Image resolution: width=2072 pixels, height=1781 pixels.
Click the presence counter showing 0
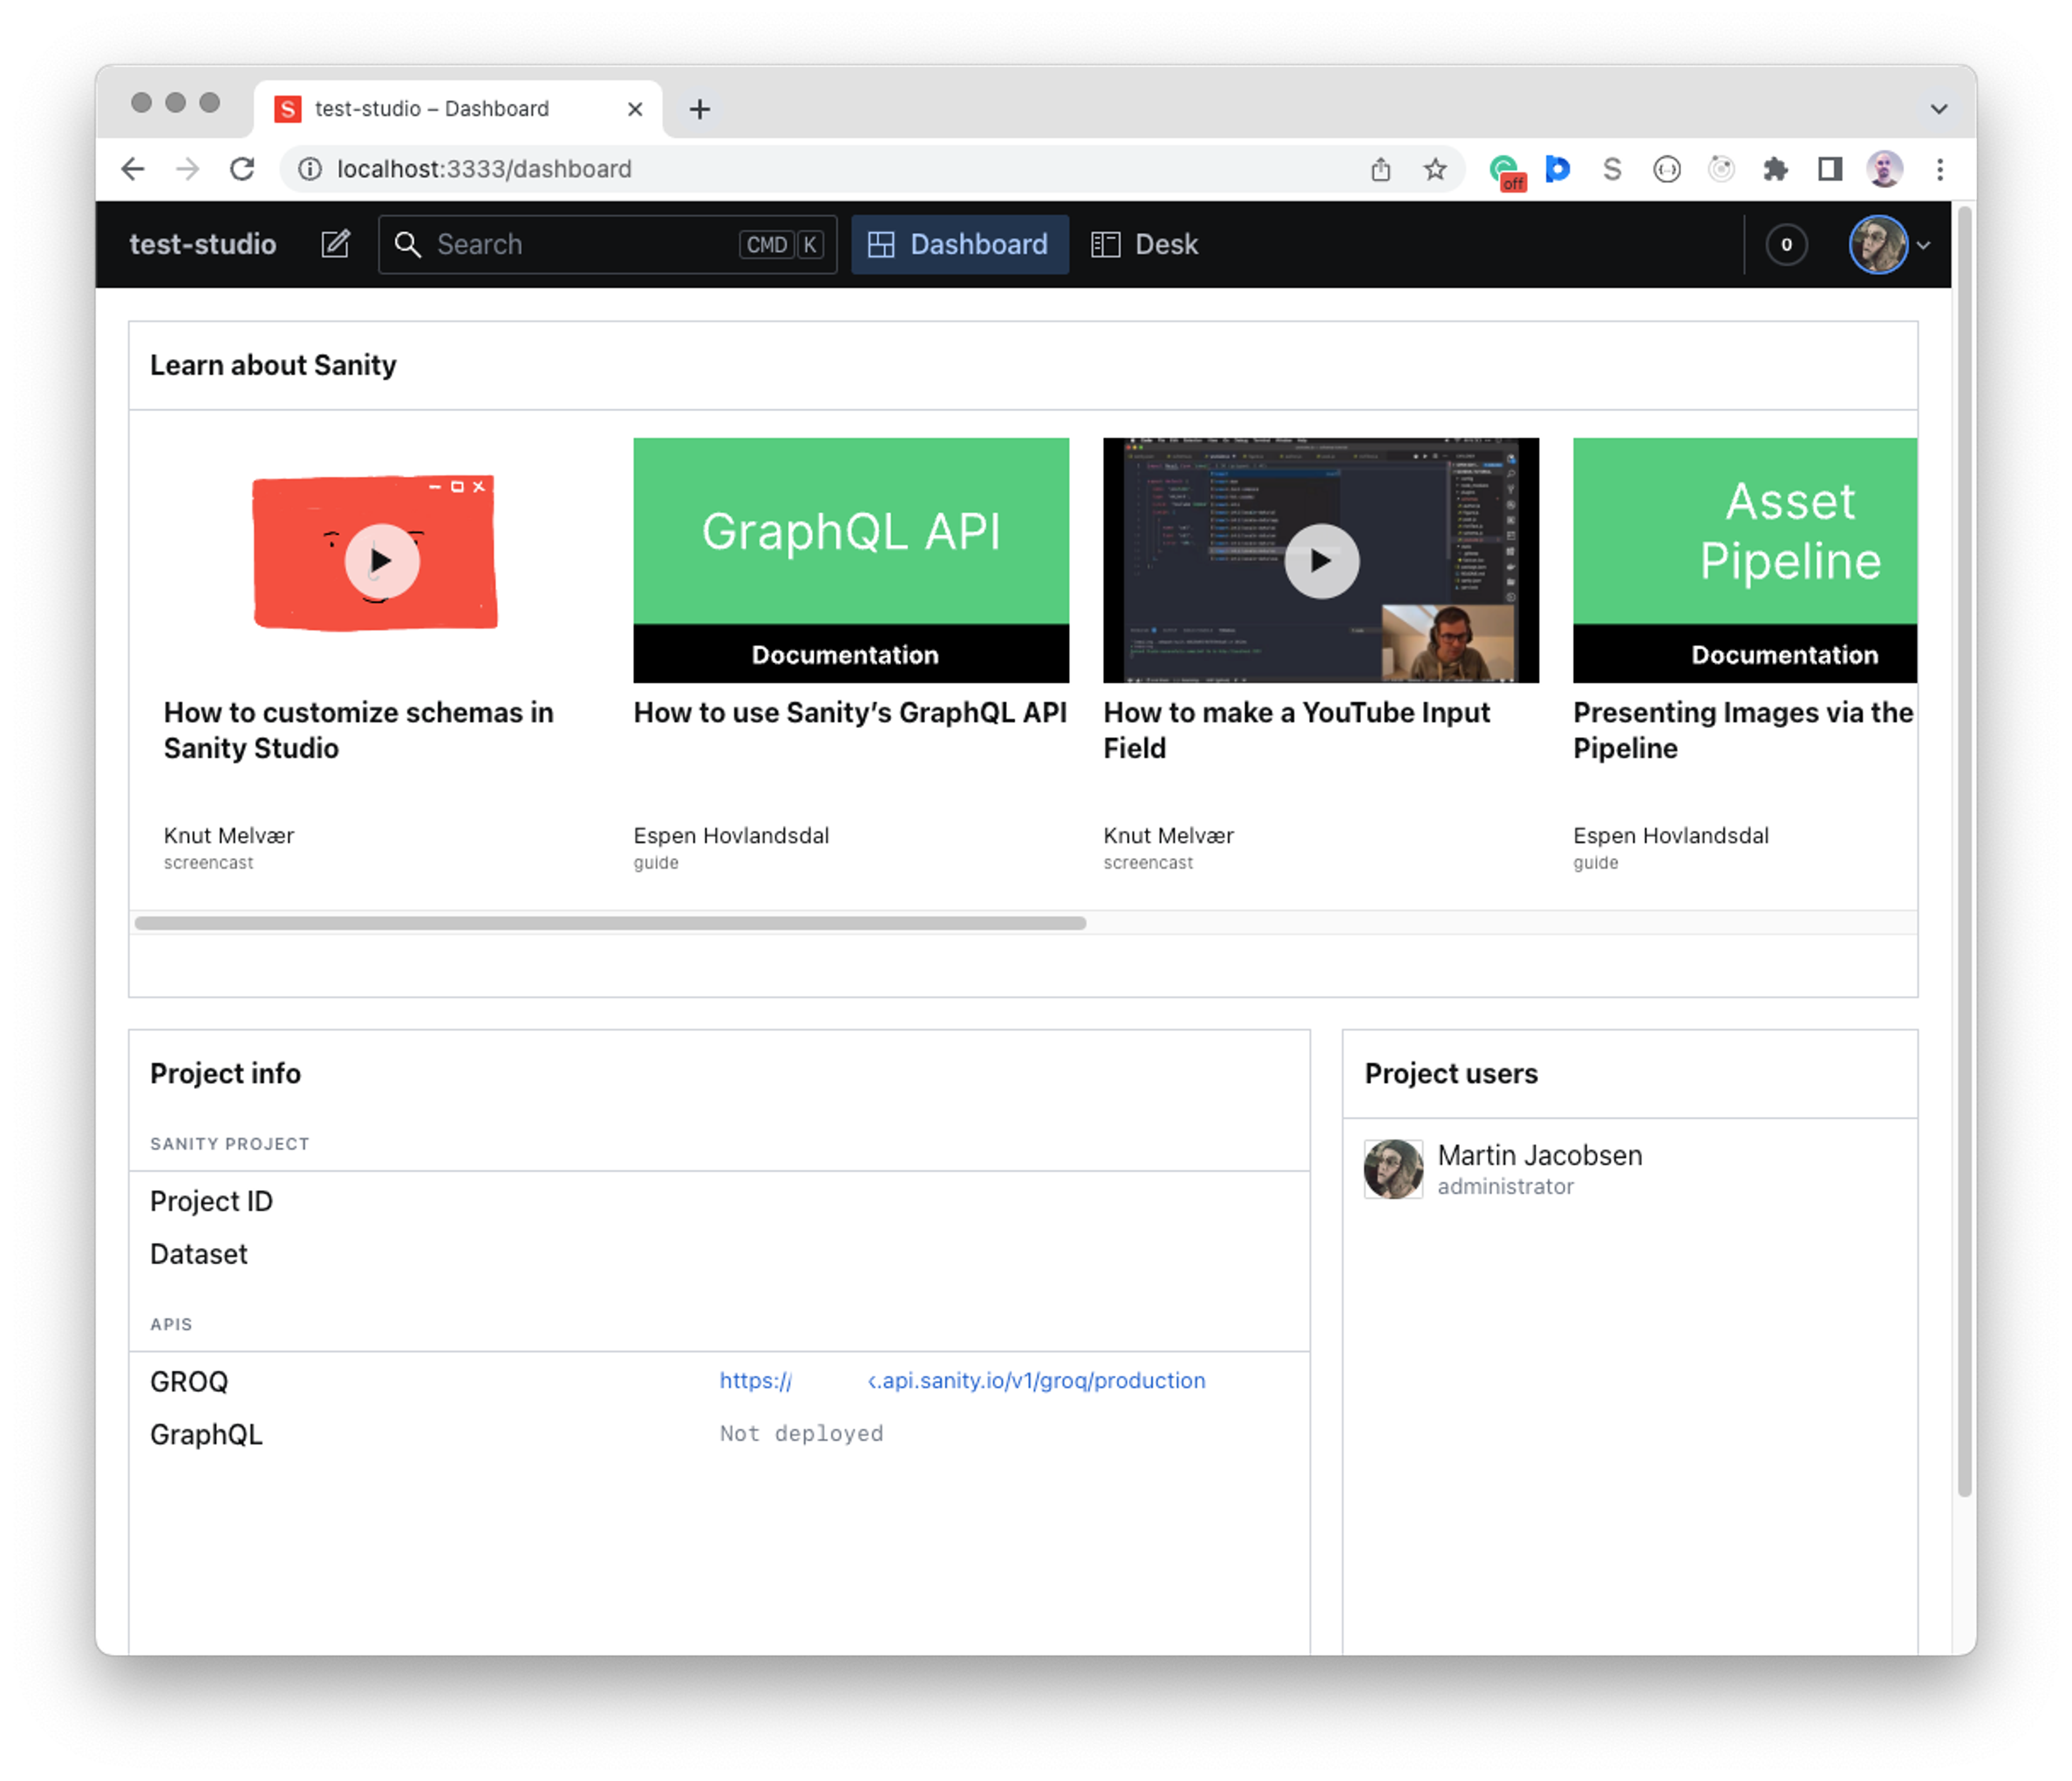click(1786, 244)
